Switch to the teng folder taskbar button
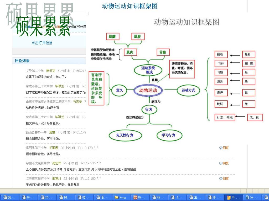This screenshot has width=269, height=201. point(121,197)
